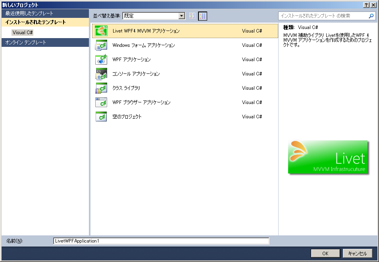Image resolution: width=379 pixels, height=262 pixels.
Task: Select '空のプロジェクト' template name
Action: coord(127,116)
